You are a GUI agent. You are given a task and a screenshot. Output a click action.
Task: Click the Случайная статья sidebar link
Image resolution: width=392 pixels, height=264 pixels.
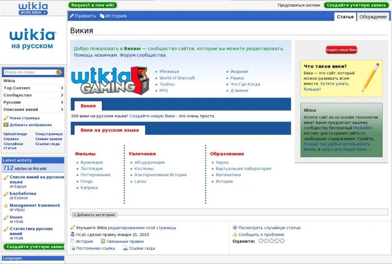click(x=13, y=146)
